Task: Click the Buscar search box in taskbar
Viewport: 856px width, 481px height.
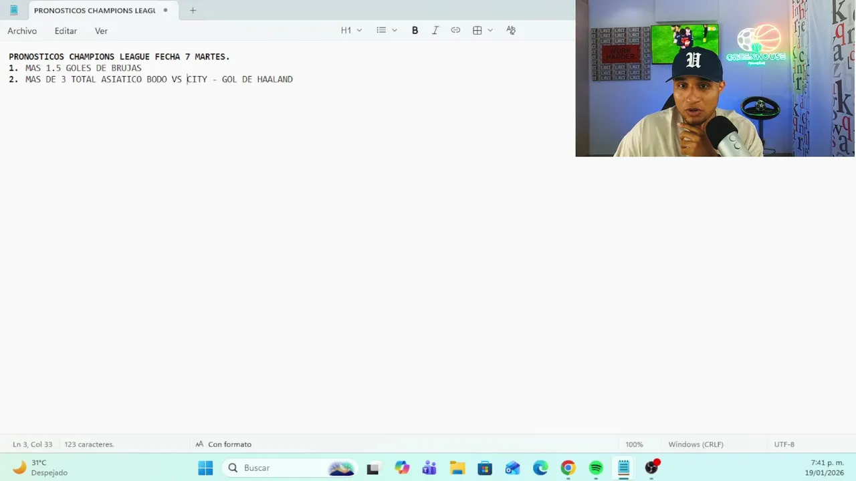Action: pos(290,468)
